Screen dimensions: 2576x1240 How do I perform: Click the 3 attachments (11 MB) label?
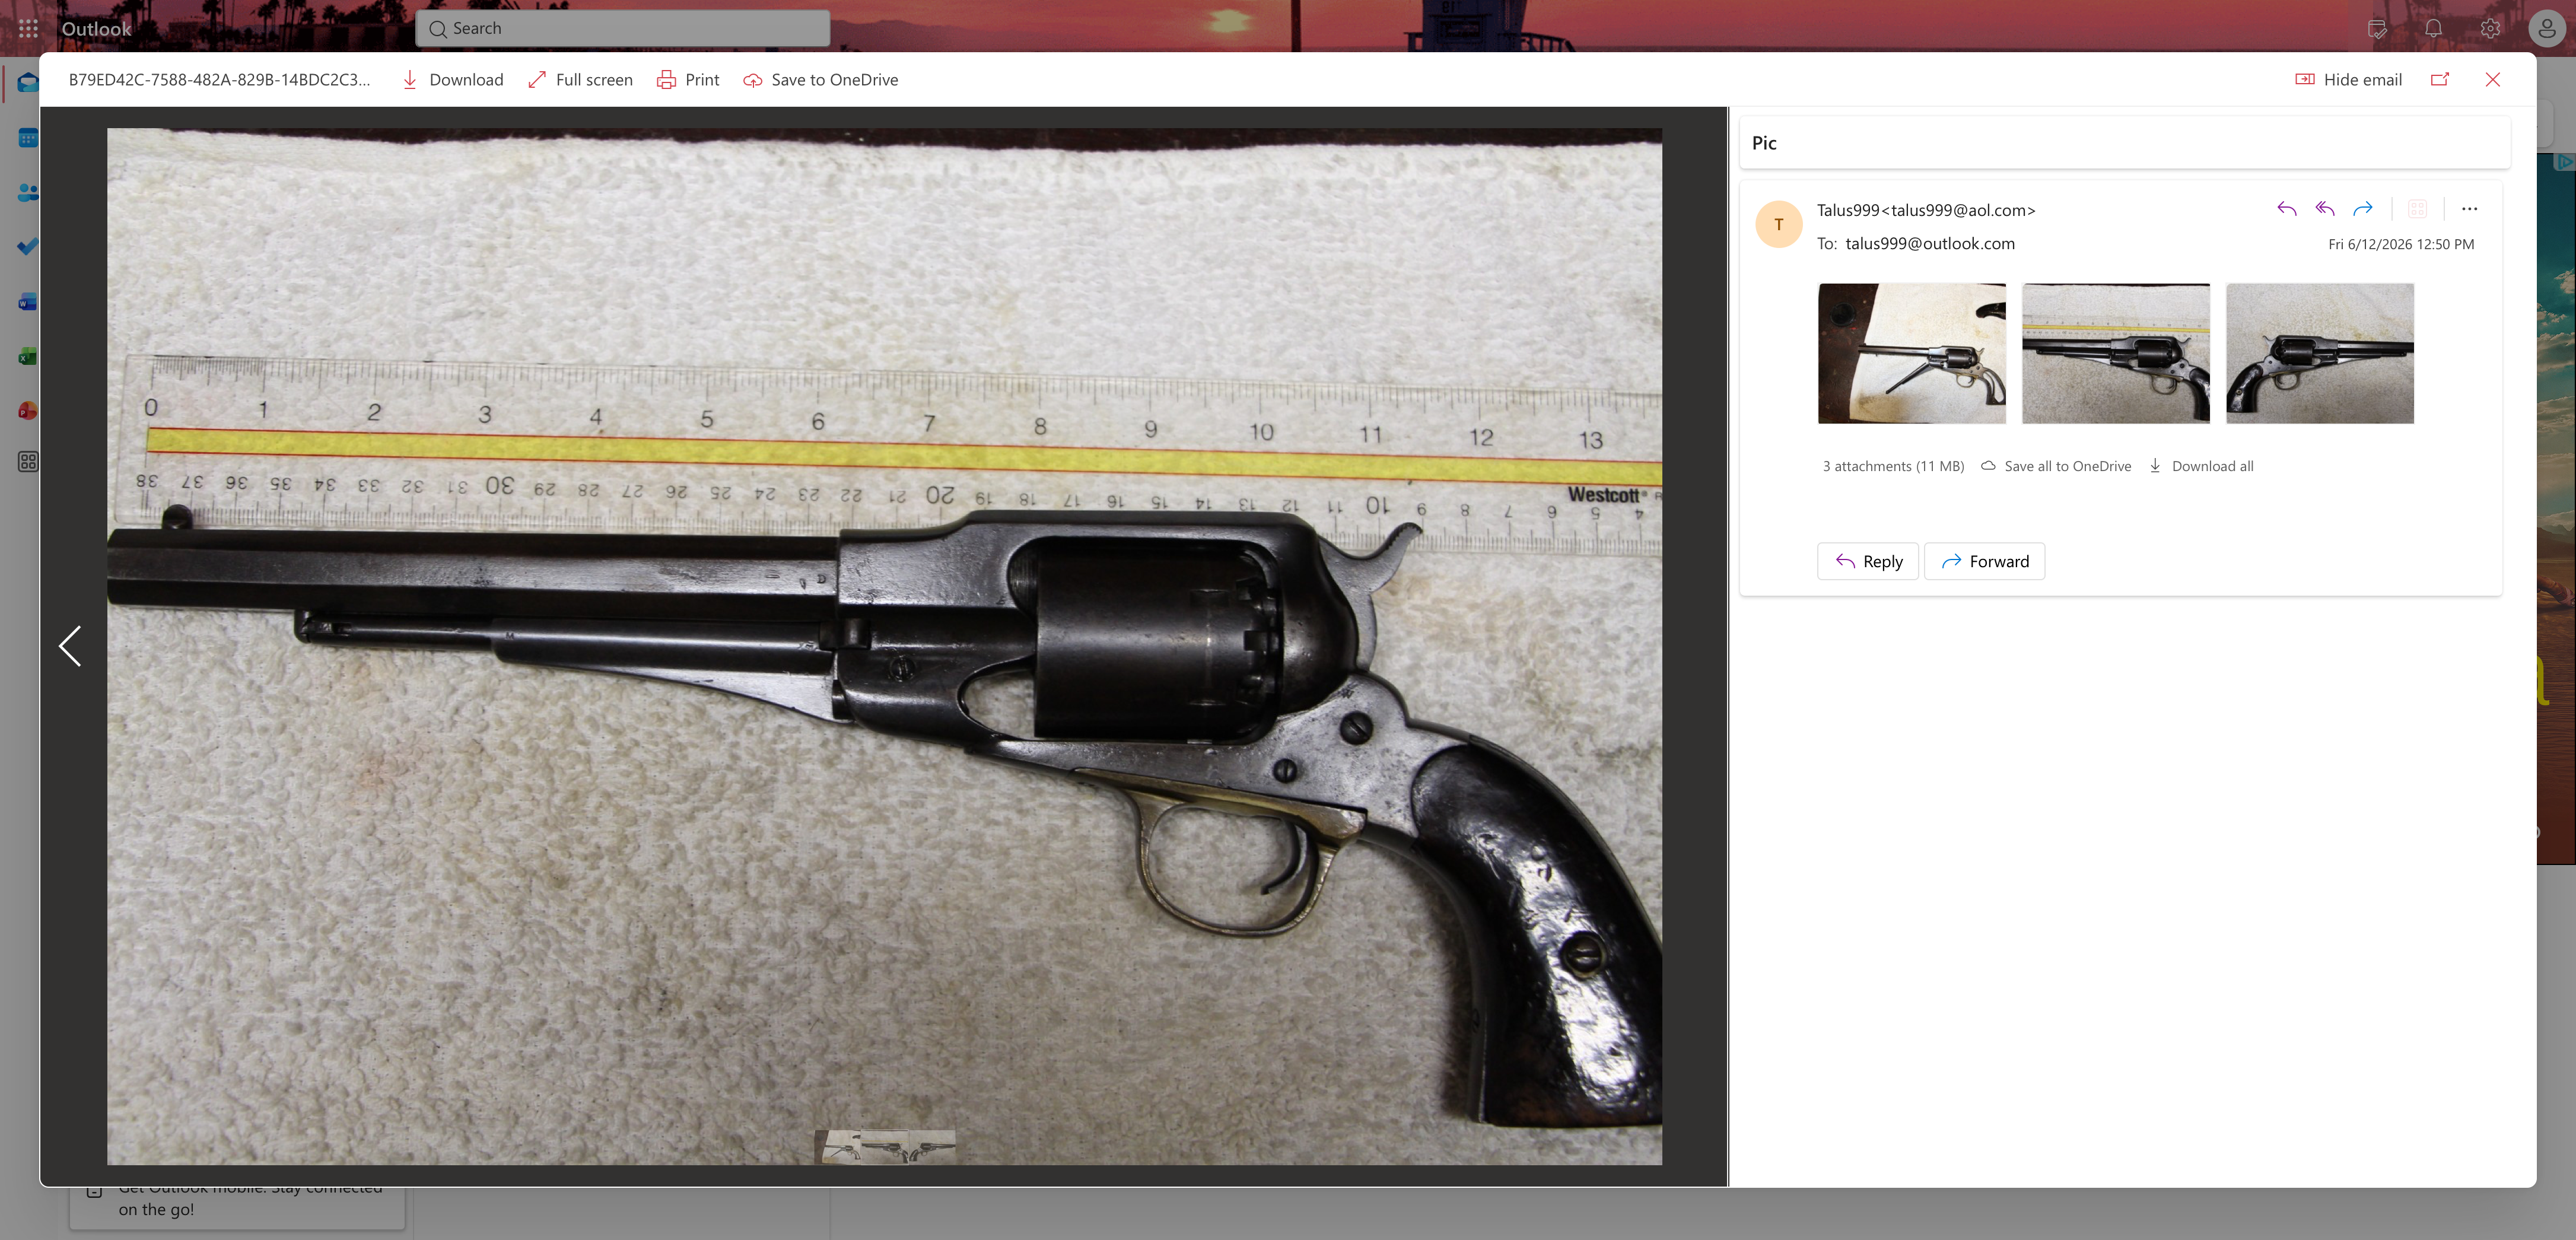coord(1893,466)
